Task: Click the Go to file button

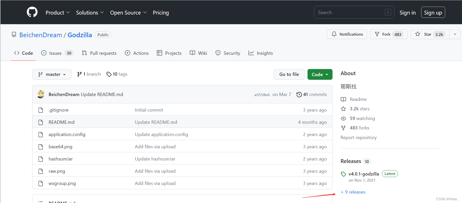Action: 289,74
